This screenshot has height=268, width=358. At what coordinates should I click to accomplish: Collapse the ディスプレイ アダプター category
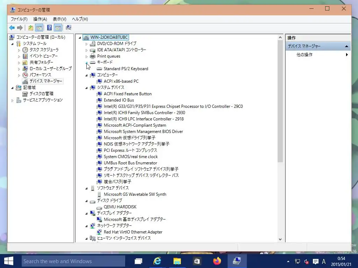[x=87, y=213]
